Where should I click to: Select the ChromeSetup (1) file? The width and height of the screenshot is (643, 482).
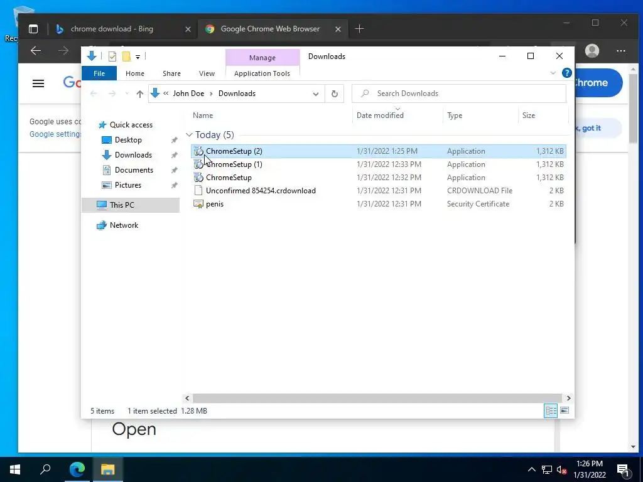point(379,164)
